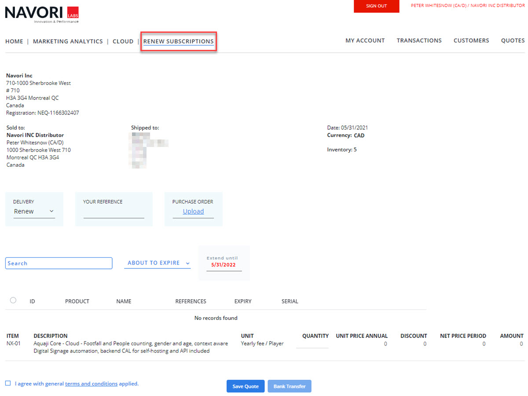Check the agree with terms checkbox
Image resolution: width=528 pixels, height=396 pixels.
pyautogui.click(x=8, y=383)
